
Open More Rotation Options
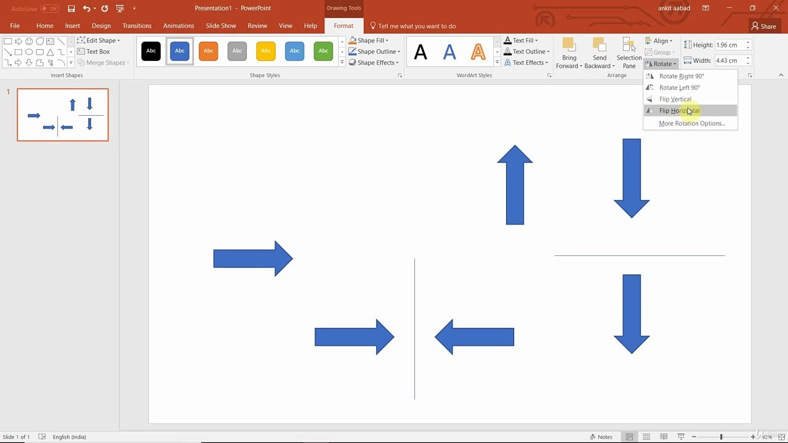click(690, 124)
